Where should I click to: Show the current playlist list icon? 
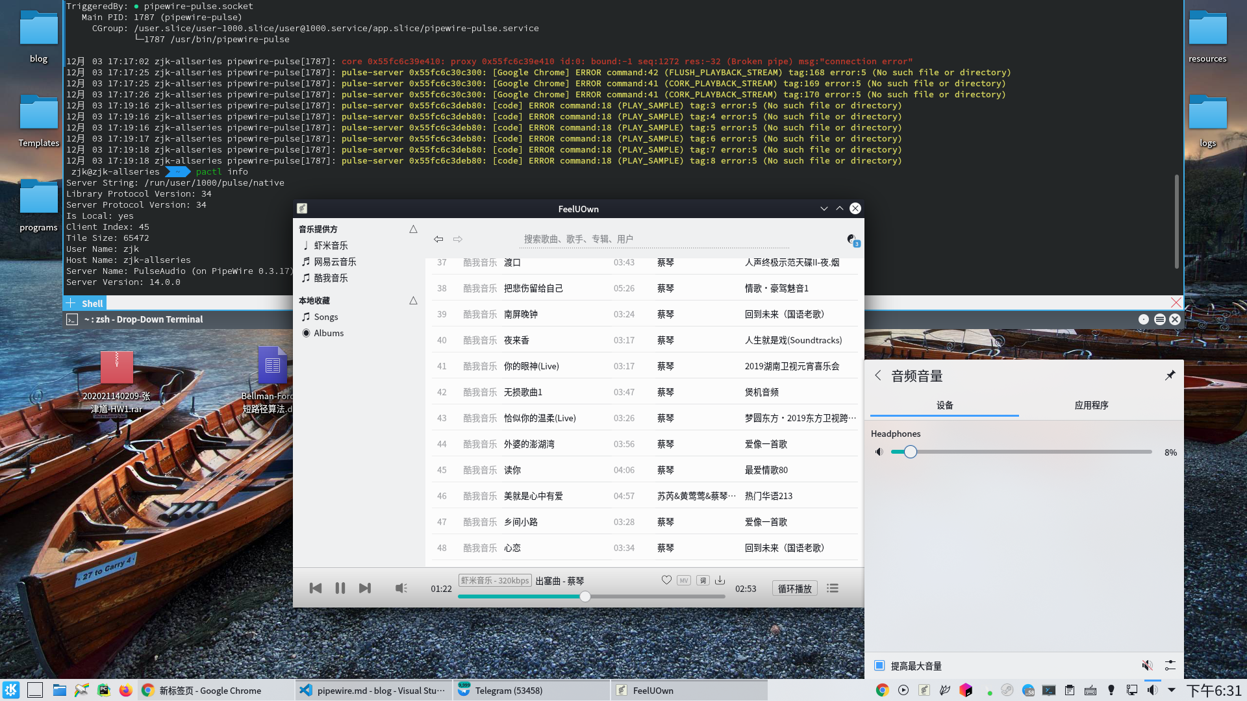tap(833, 588)
